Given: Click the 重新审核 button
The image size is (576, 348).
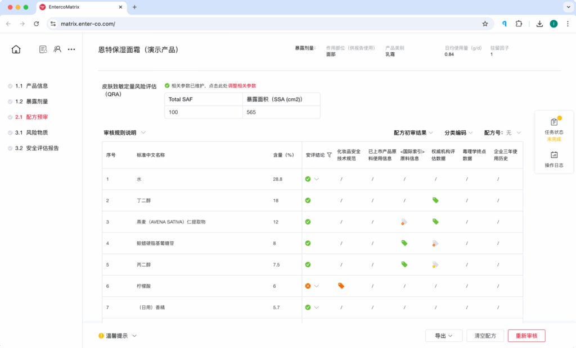Looking at the screenshot, I should [526, 336].
